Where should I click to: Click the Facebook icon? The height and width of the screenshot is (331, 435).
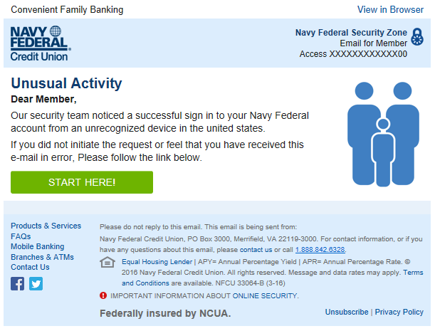click(x=18, y=283)
